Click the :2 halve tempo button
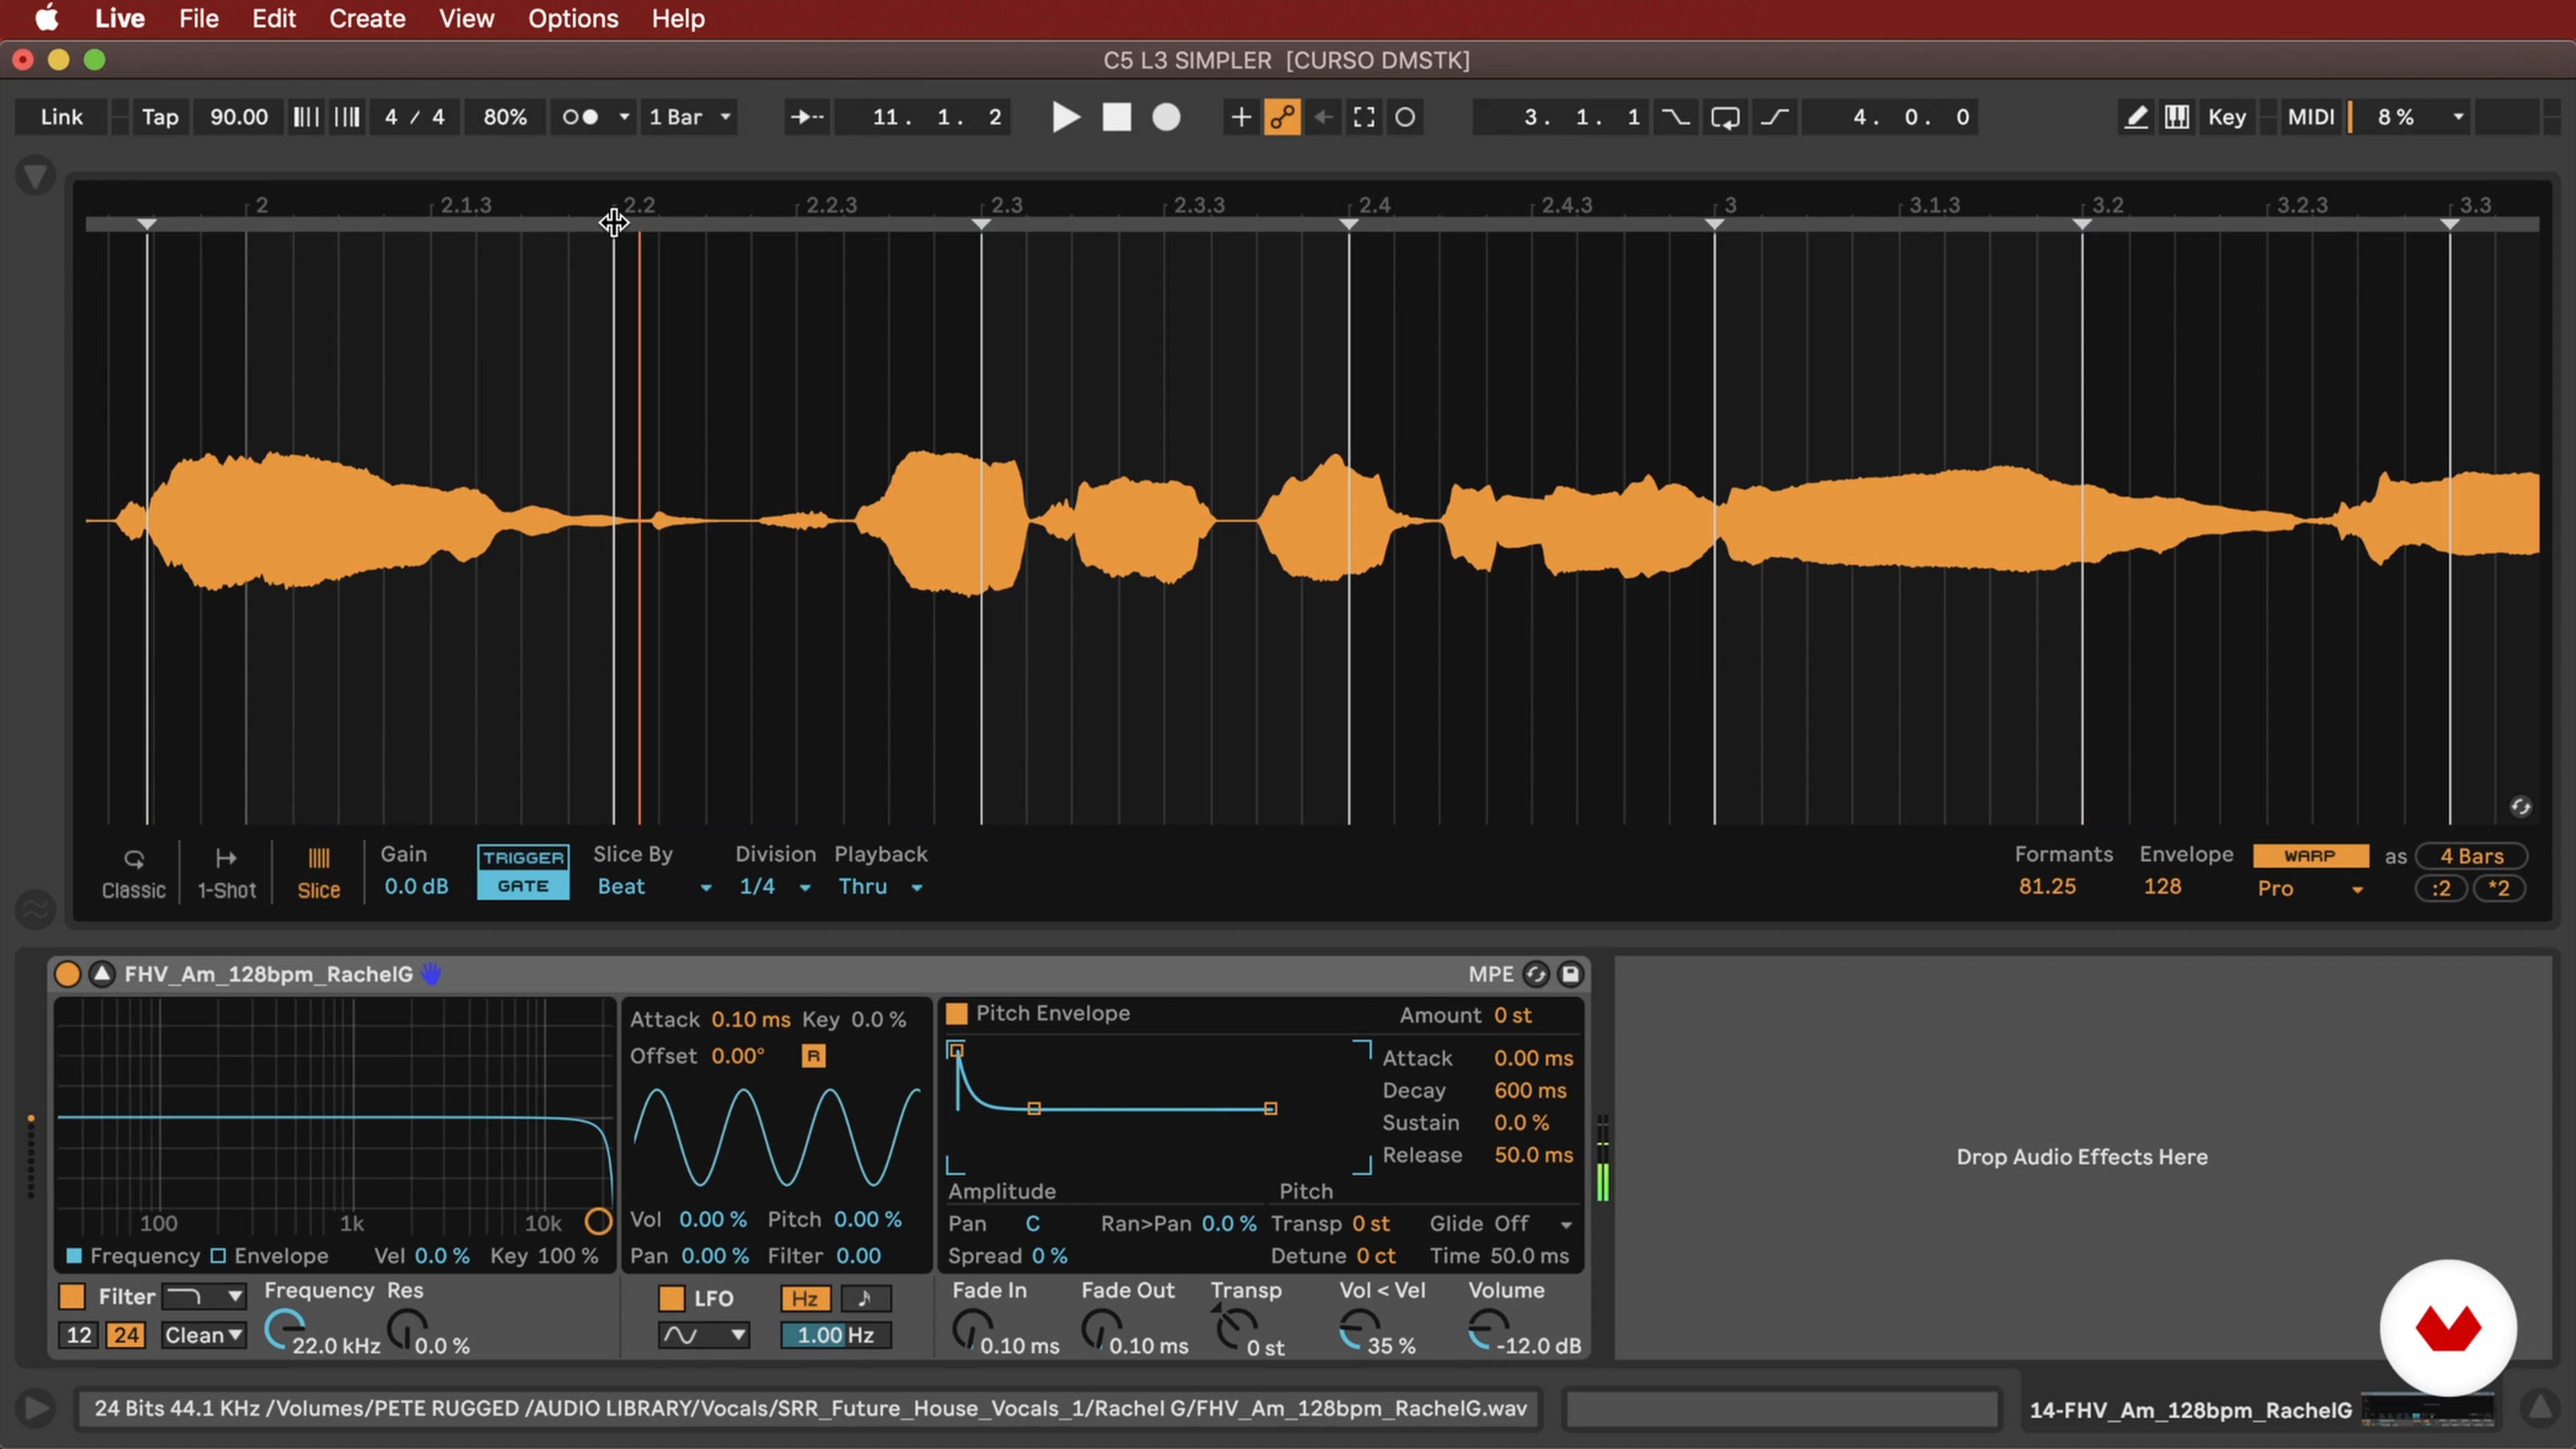2576x1449 pixels. (x=2441, y=889)
